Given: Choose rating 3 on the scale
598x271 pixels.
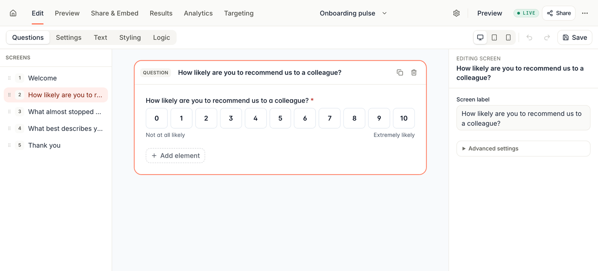Looking at the screenshot, I should 231,118.
